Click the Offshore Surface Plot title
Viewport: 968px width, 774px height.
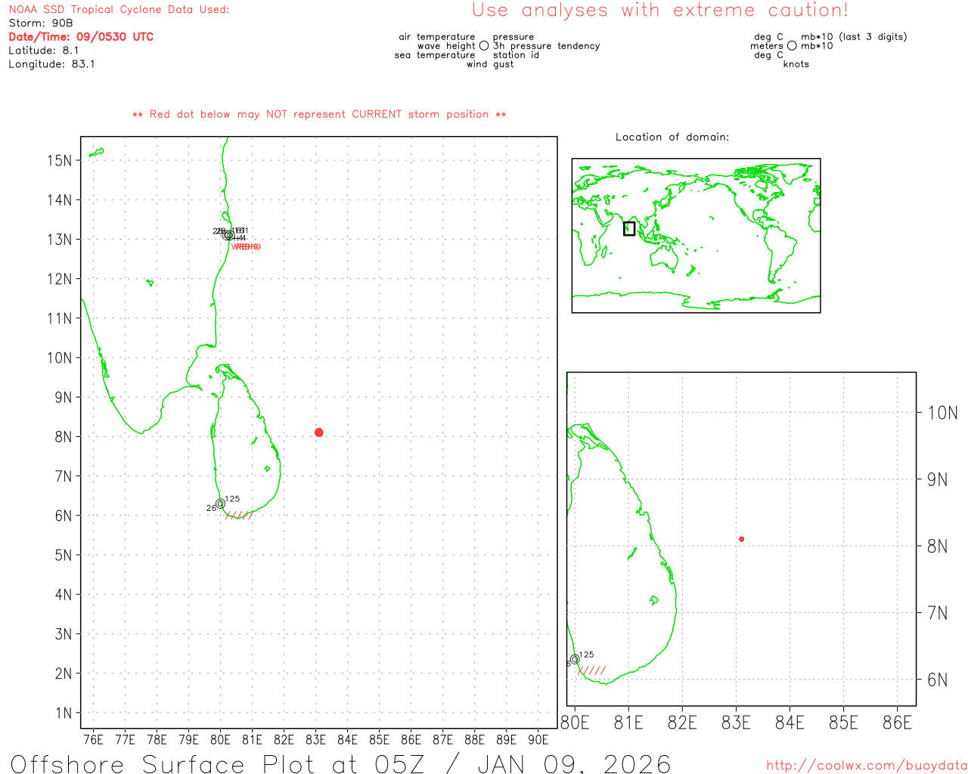point(340,763)
